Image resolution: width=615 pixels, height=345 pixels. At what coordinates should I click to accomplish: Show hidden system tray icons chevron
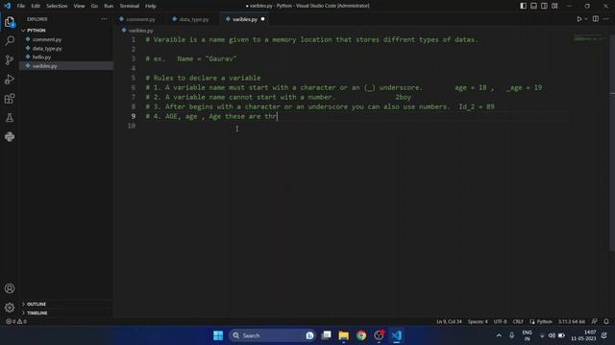[x=499, y=335]
